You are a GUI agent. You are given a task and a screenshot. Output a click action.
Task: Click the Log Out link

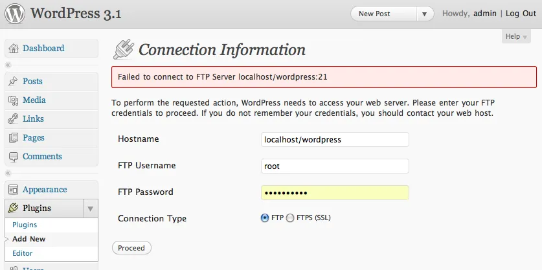tap(521, 14)
